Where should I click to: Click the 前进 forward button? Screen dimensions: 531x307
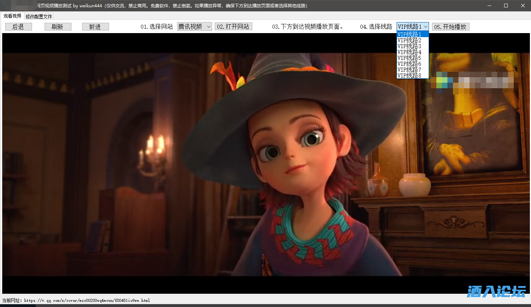click(95, 27)
